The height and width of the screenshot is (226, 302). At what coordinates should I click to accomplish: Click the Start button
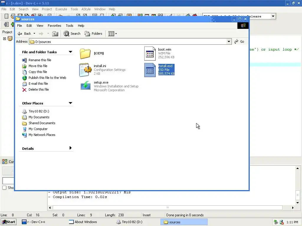(x=8, y=222)
